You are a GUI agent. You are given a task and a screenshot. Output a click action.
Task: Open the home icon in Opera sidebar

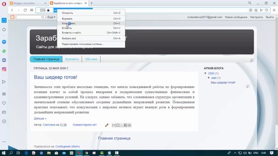tap(4, 20)
